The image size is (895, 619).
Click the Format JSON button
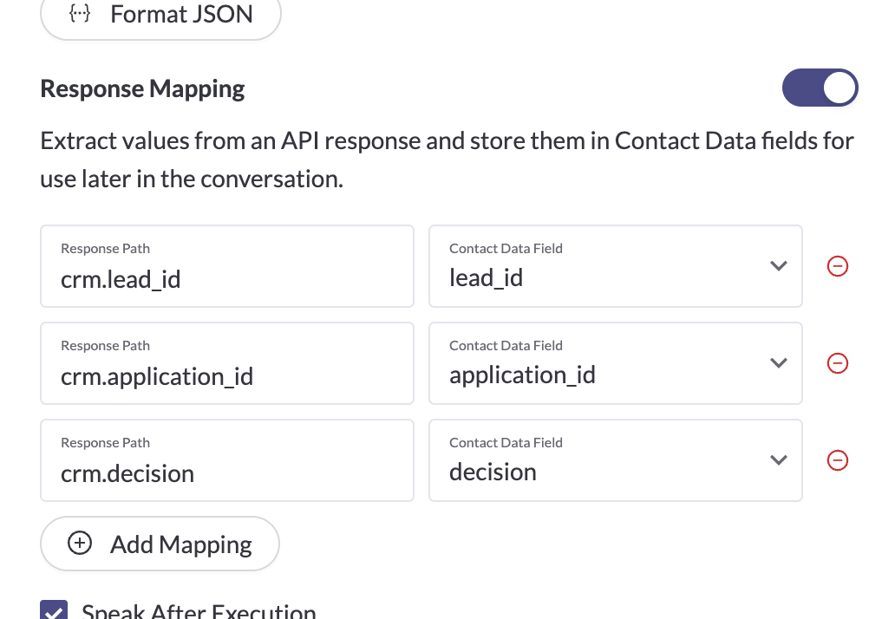[160, 14]
